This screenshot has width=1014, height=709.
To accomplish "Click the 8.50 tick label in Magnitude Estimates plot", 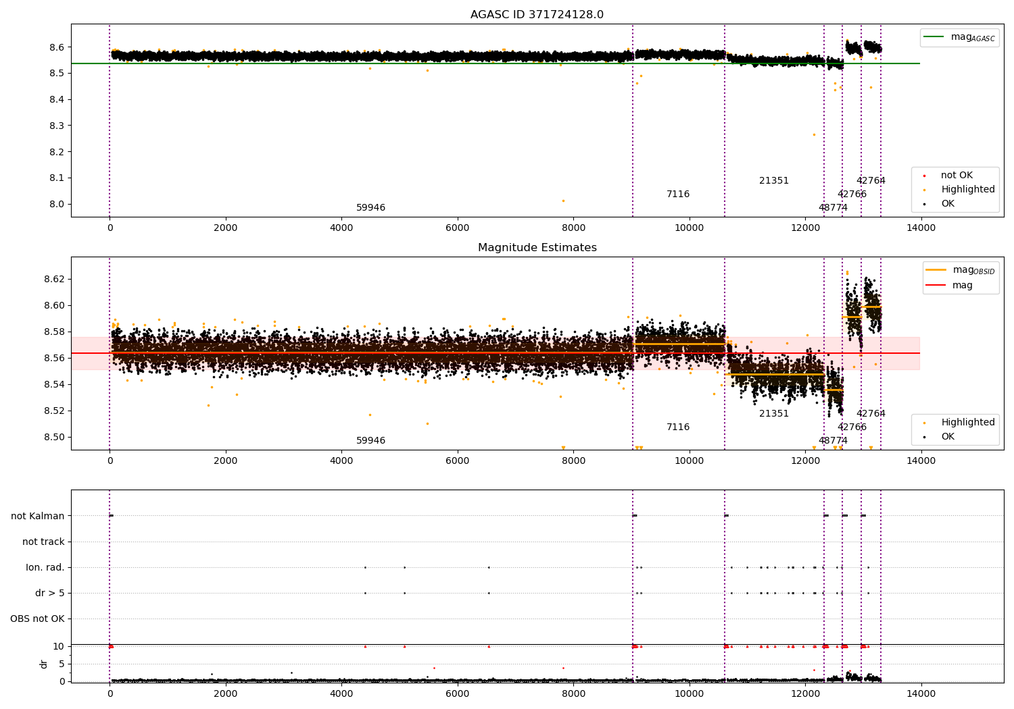I will (x=55, y=438).
